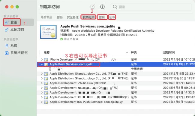
Task: Click certificate icon of row expiring 2021年6月8日
Action: coord(46,88)
